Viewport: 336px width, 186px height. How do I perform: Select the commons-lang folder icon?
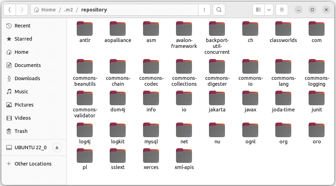click(x=283, y=66)
